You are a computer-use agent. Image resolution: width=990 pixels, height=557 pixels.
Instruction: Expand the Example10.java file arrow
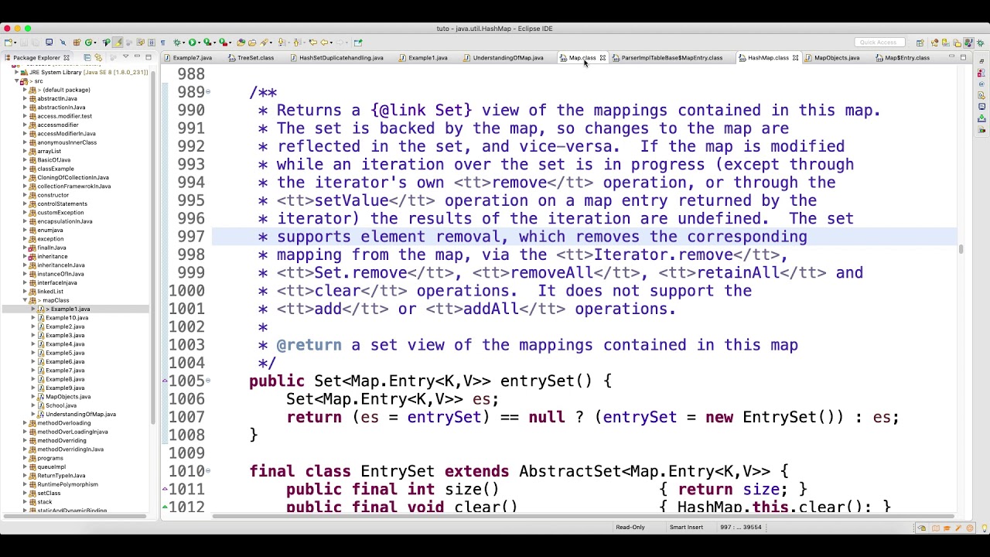(x=33, y=318)
